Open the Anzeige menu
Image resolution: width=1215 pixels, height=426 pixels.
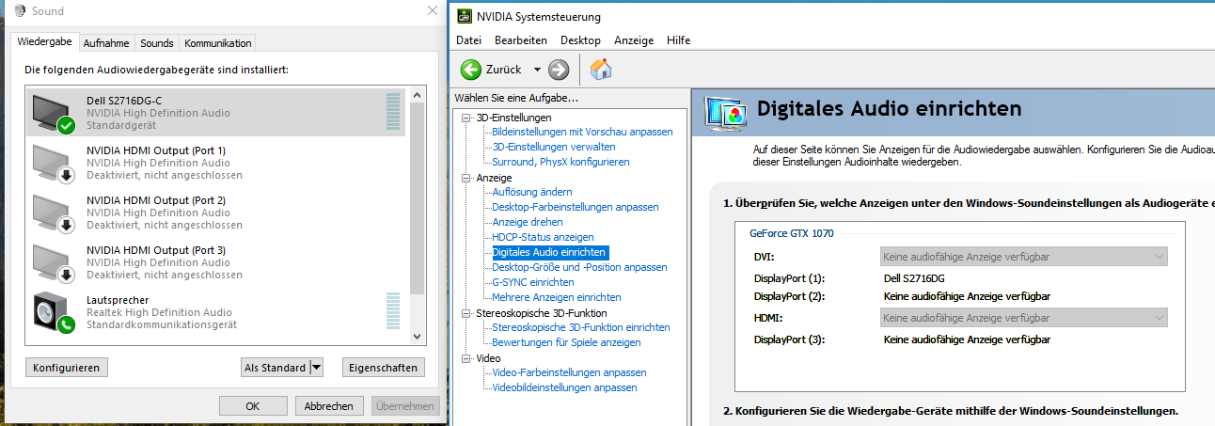634,40
